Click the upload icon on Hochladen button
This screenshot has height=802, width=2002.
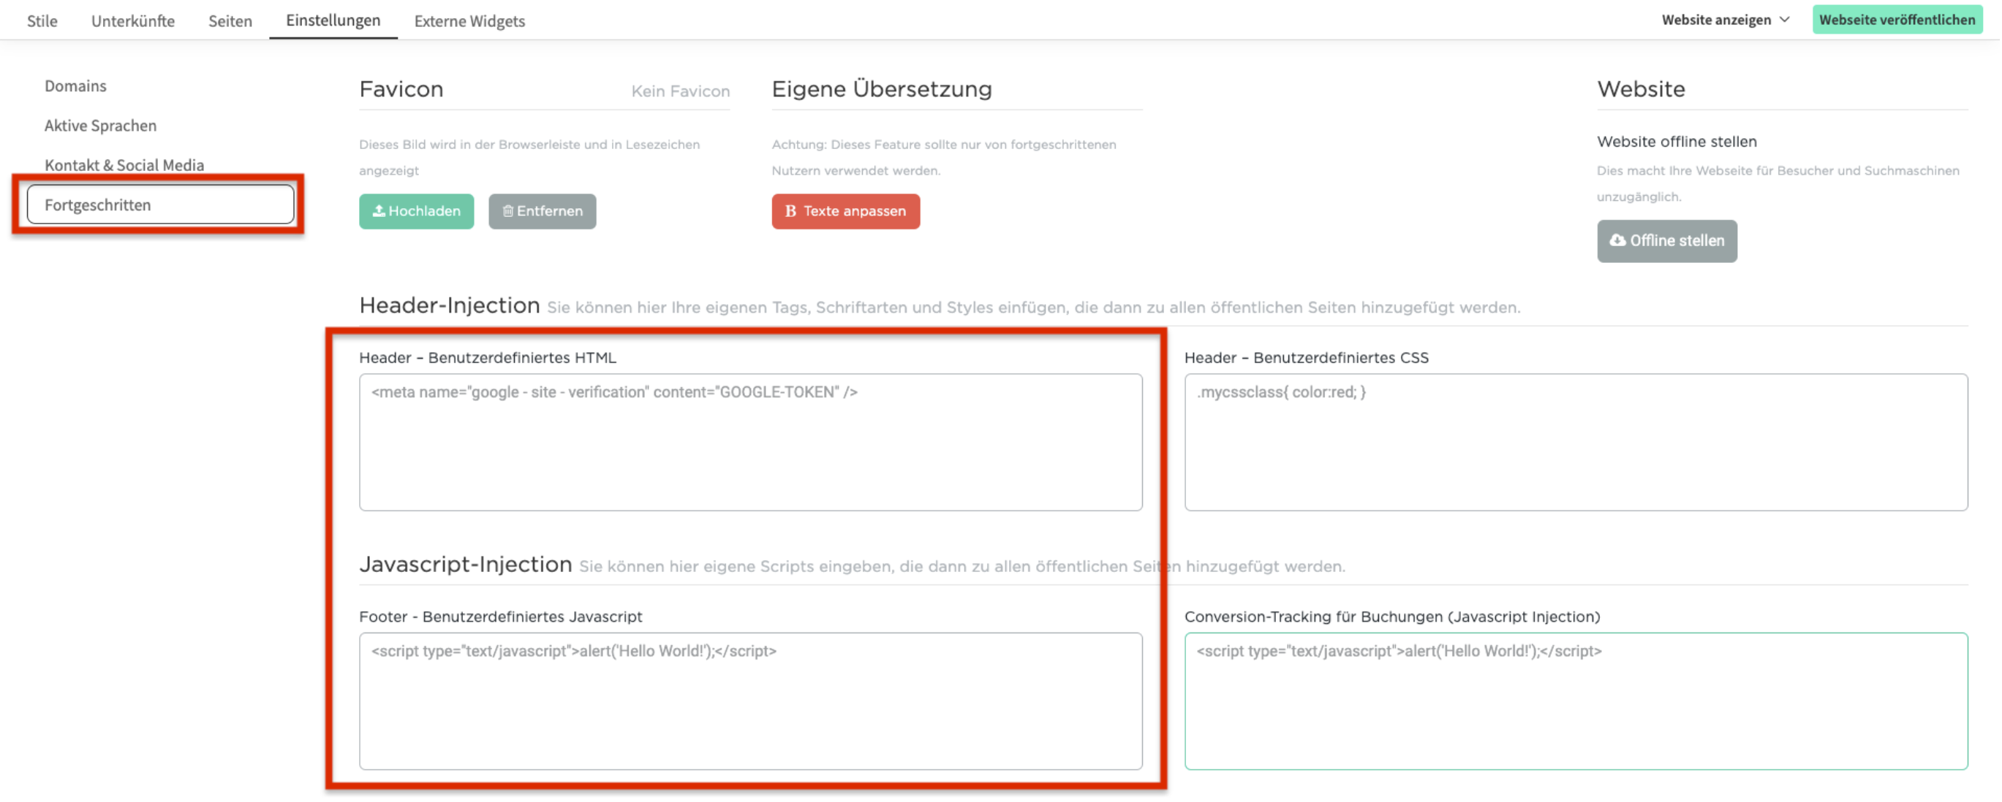point(379,211)
